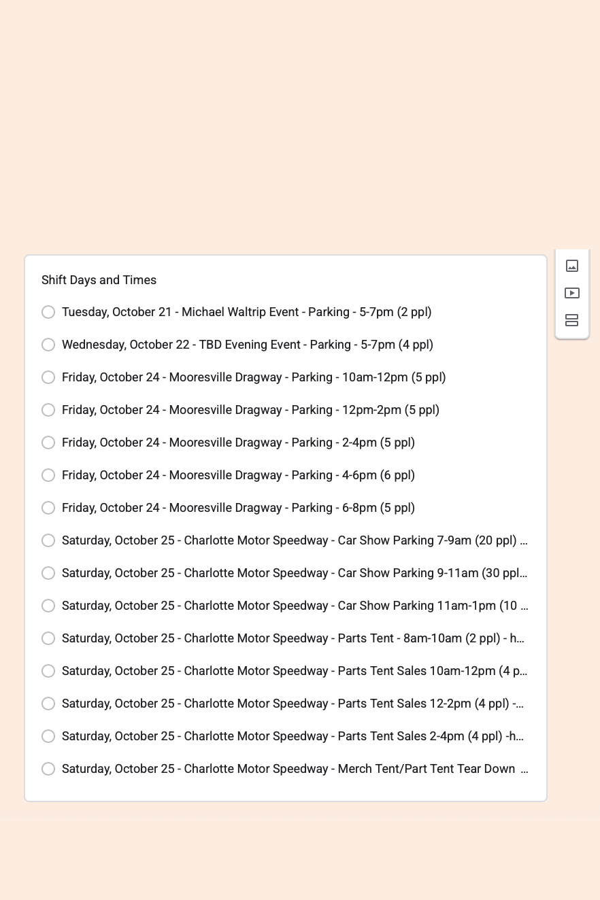
Task: Choose Saturday Car Show Parking 9-11am
Action: pyautogui.click(x=48, y=573)
